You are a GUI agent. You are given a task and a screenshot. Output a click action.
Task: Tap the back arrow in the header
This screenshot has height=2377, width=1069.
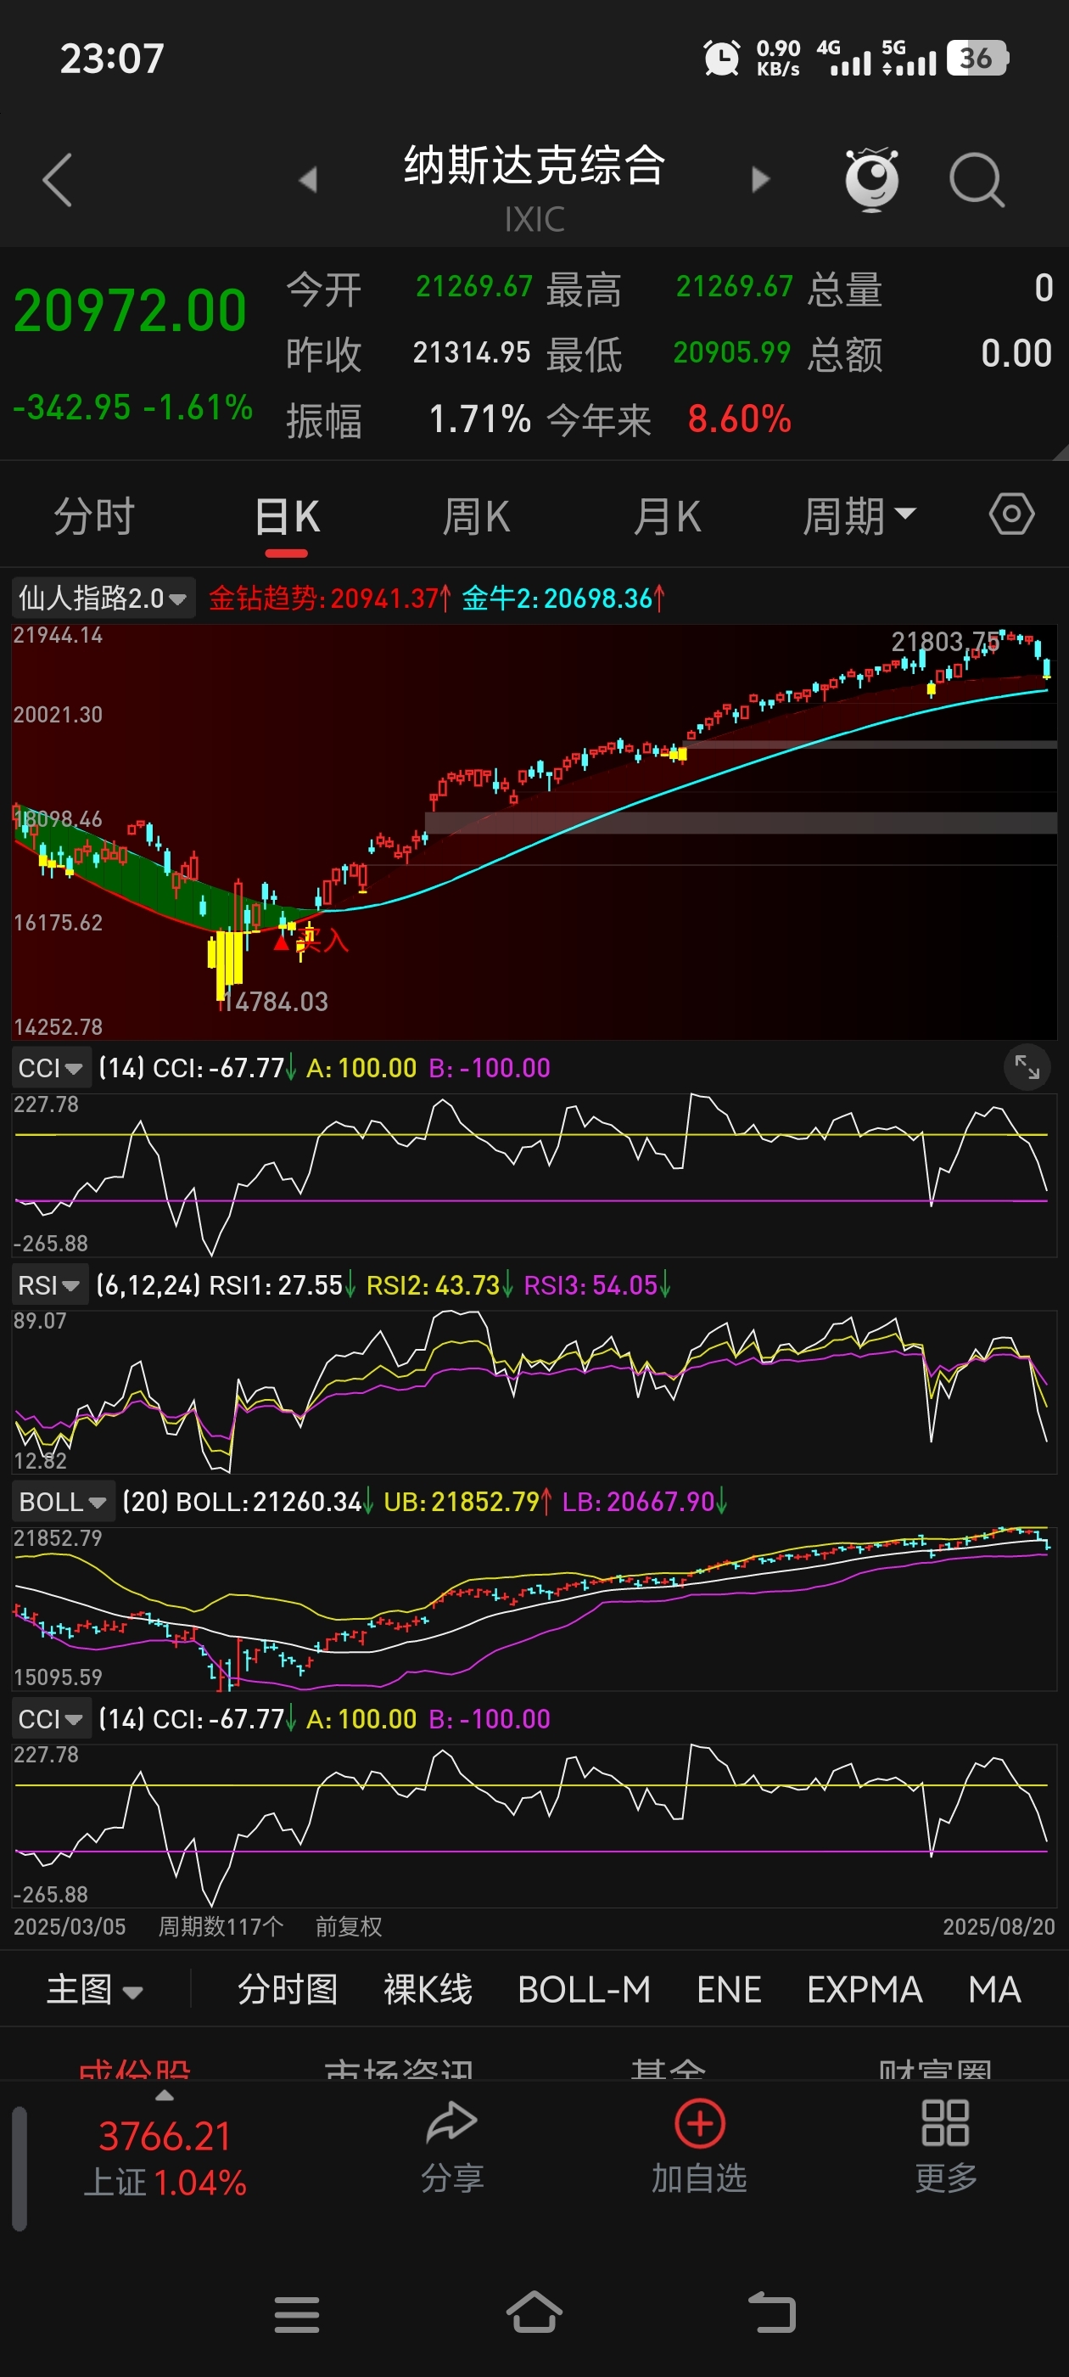pyautogui.click(x=57, y=179)
